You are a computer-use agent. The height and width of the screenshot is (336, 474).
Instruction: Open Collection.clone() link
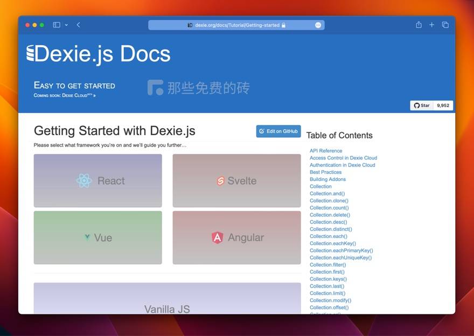(329, 201)
